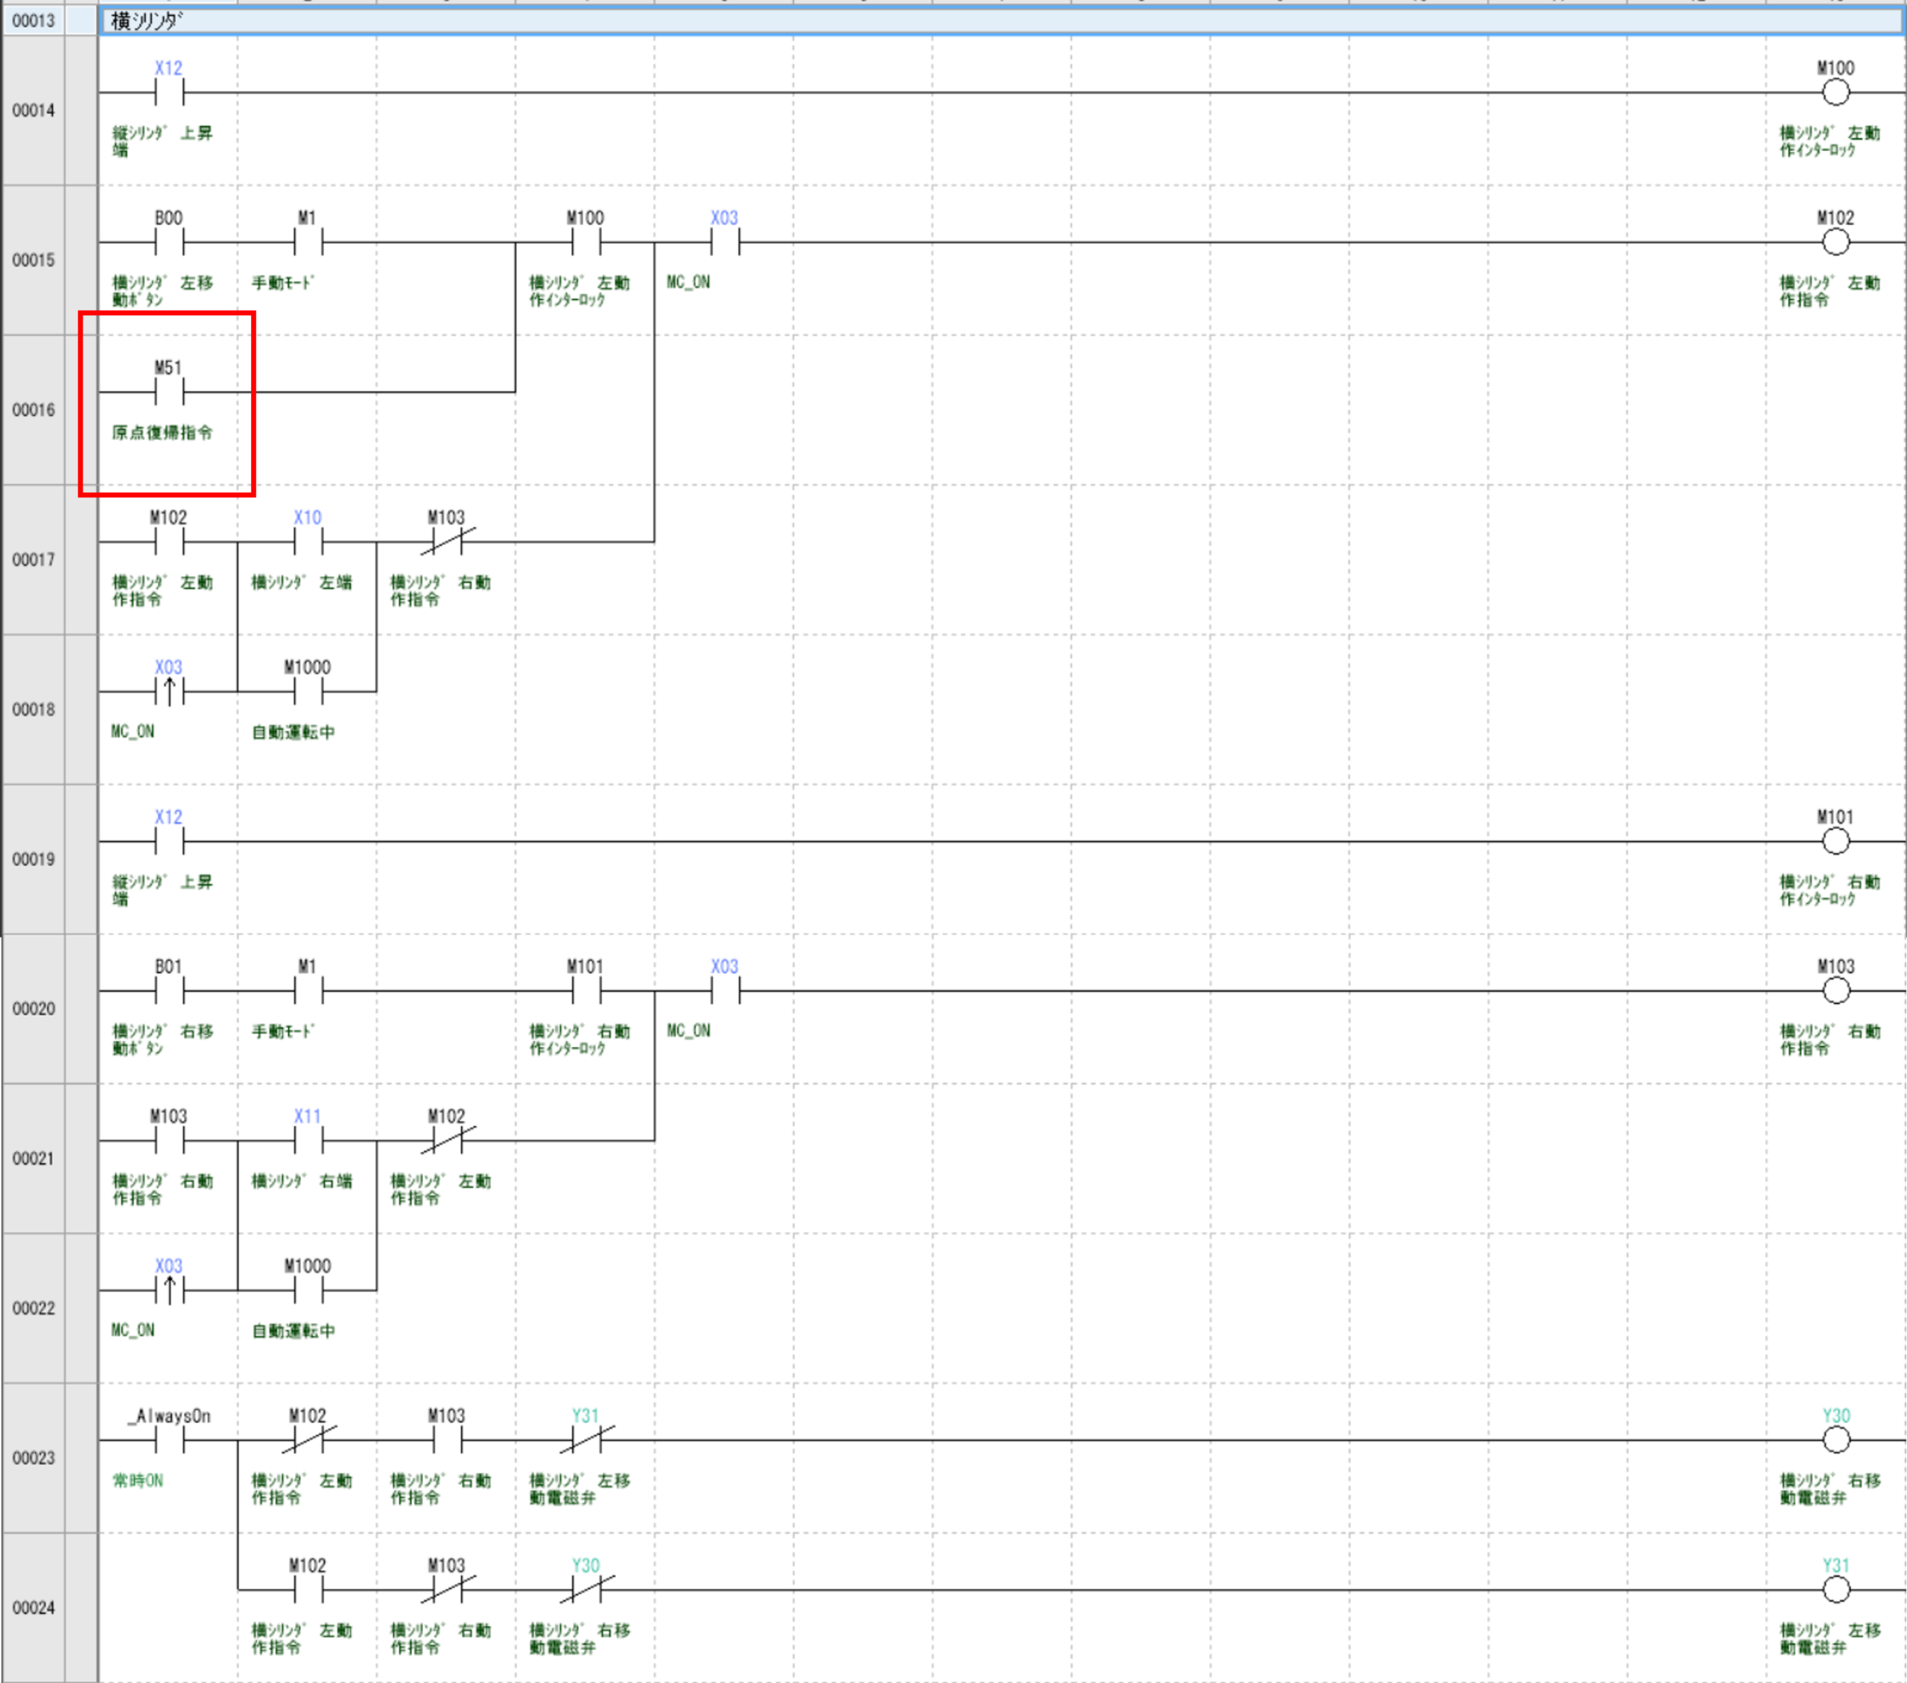The width and height of the screenshot is (1907, 1683).
Task: Select the M101 output coil in rung 00019
Action: click(1834, 841)
